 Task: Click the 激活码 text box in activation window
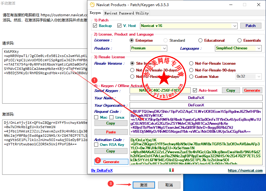[45, 147]
